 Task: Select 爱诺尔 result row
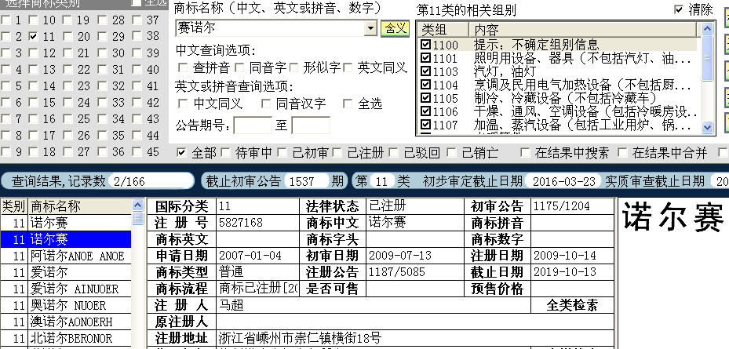pyautogui.click(x=66, y=272)
